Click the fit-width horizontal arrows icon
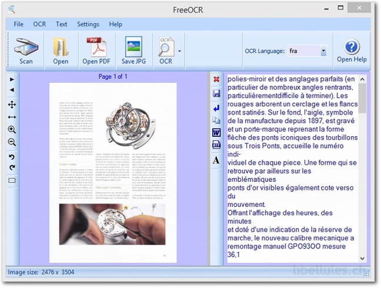Screen dimensions: 381x288 click(x=12, y=118)
